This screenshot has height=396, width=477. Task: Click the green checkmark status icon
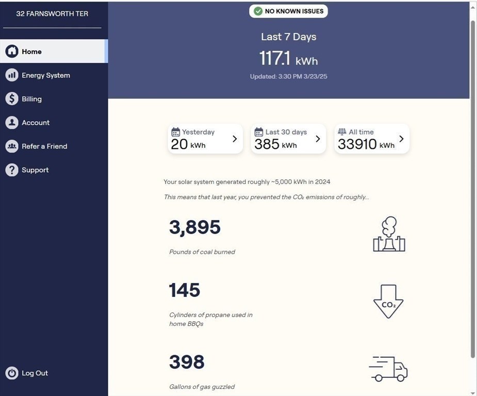258,11
